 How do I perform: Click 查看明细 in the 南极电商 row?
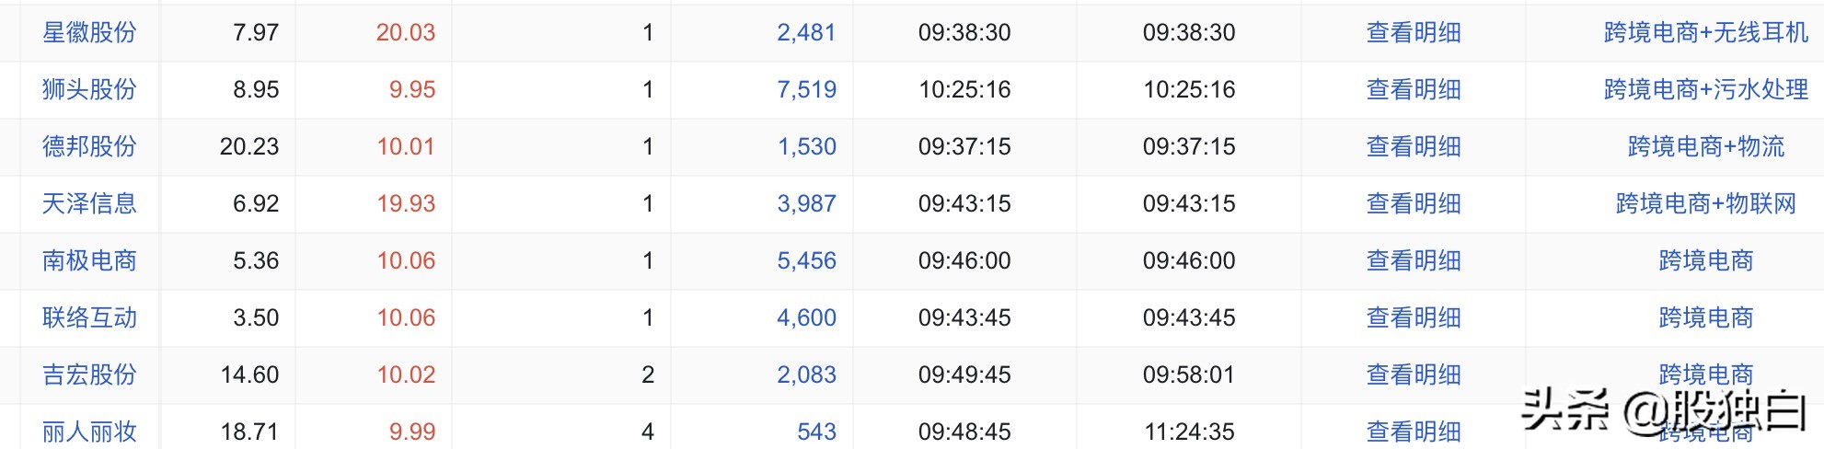[1414, 260]
